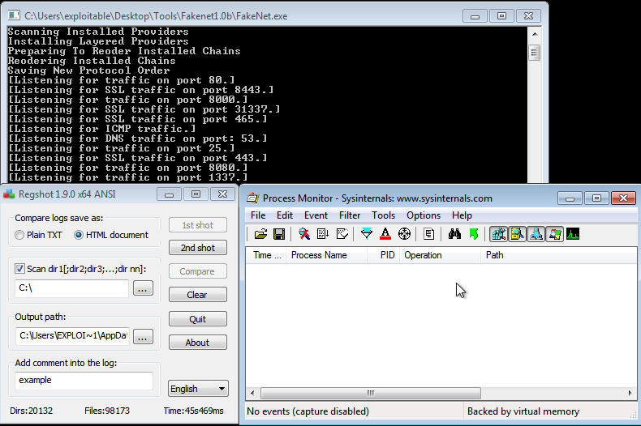Open Find using the binoculars icon
The image size is (641, 426).
point(454,234)
